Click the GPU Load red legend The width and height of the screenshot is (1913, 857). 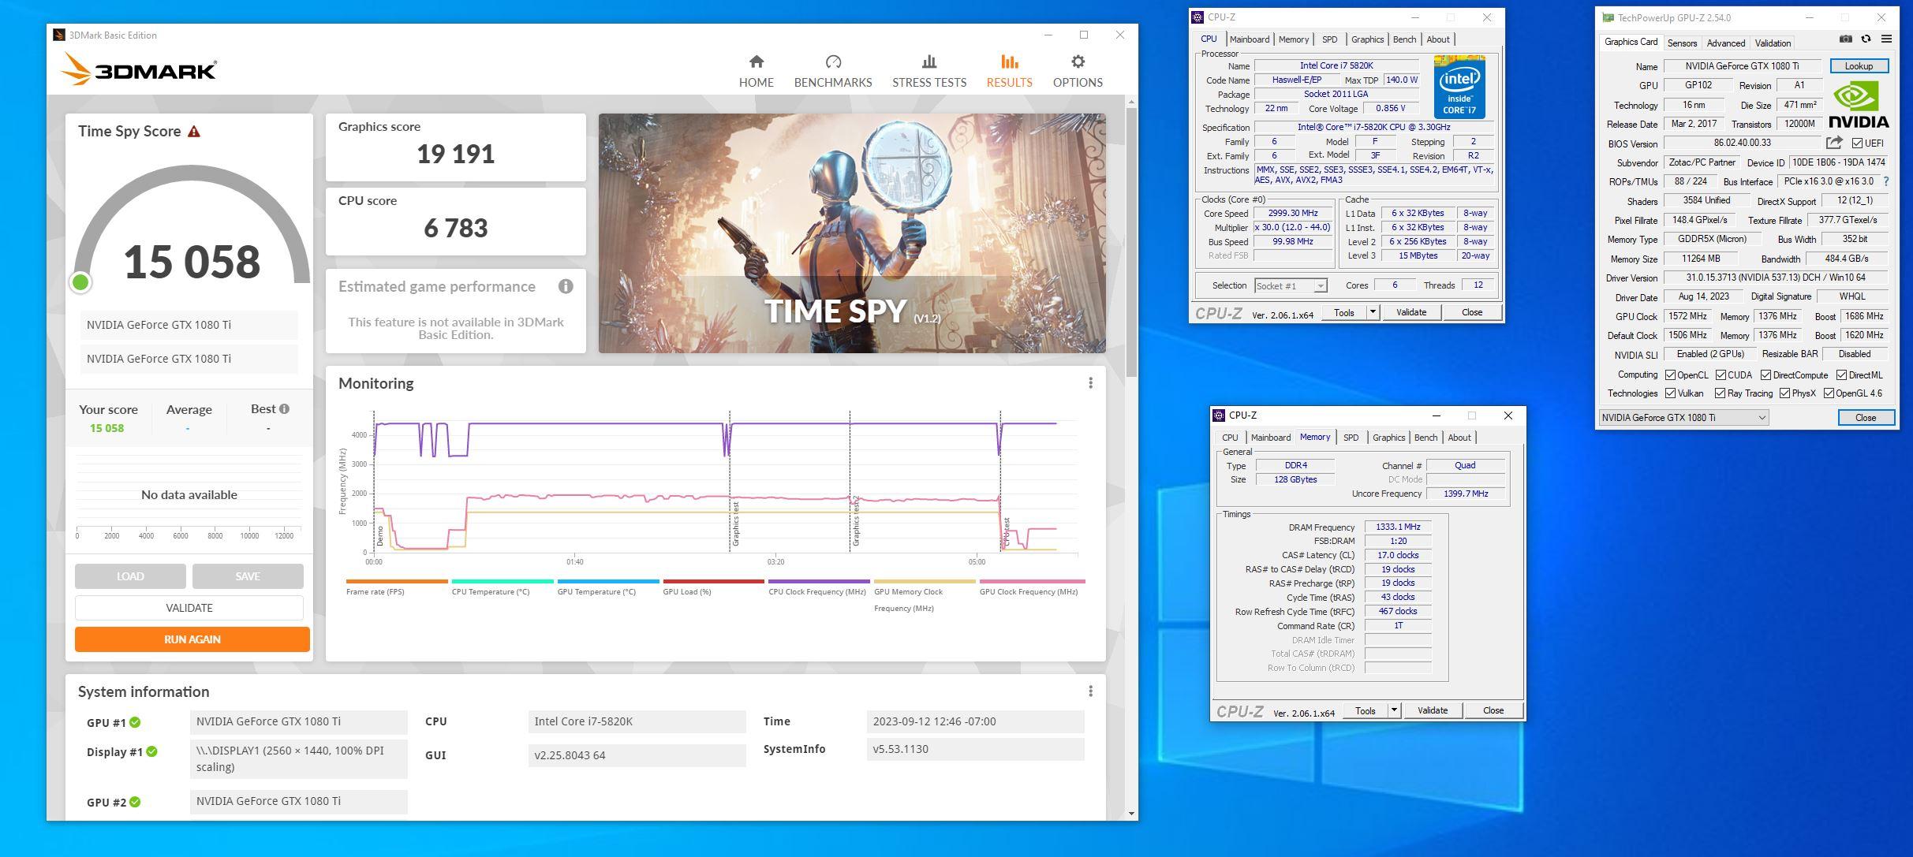712,588
